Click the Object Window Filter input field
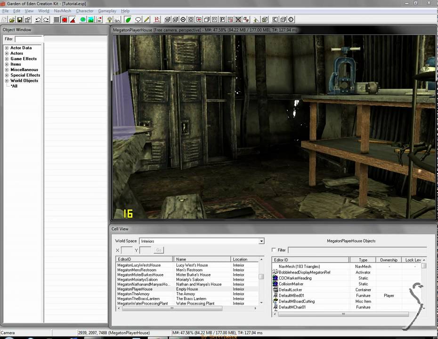Image resolution: width=438 pixels, height=339 pixels. [29, 39]
